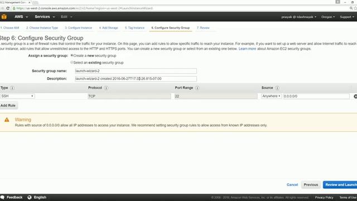Screen dimensions: 357x201
Task: Click the Protocol column info icon
Action: pyautogui.click(x=106, y=88)
